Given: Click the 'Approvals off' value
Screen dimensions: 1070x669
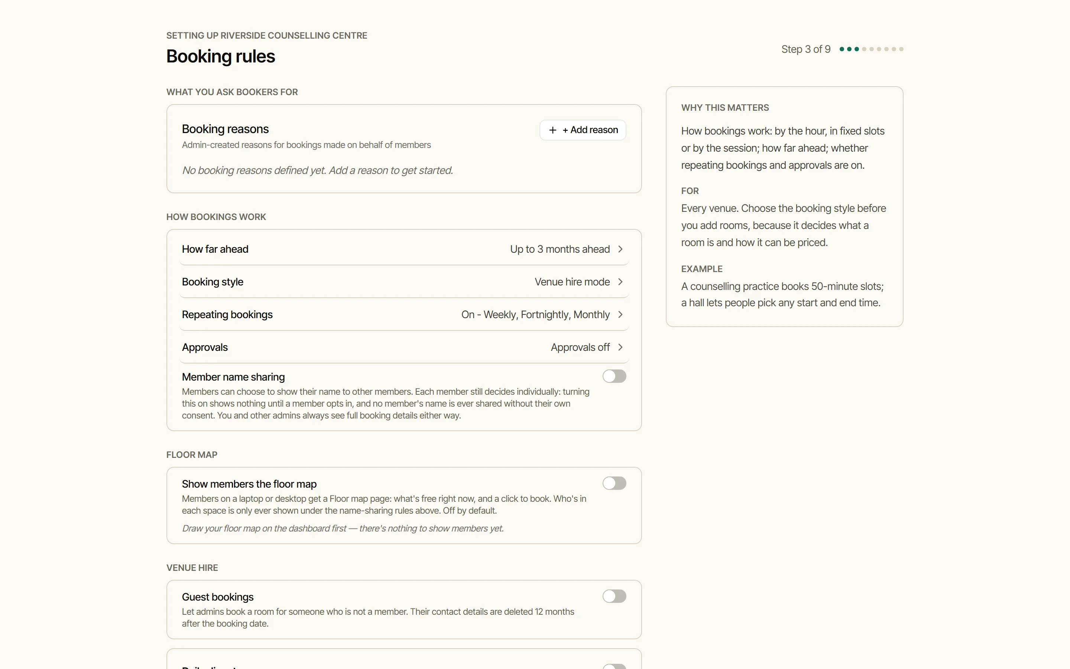Looking at the screenshot, I should click(580, 348).
